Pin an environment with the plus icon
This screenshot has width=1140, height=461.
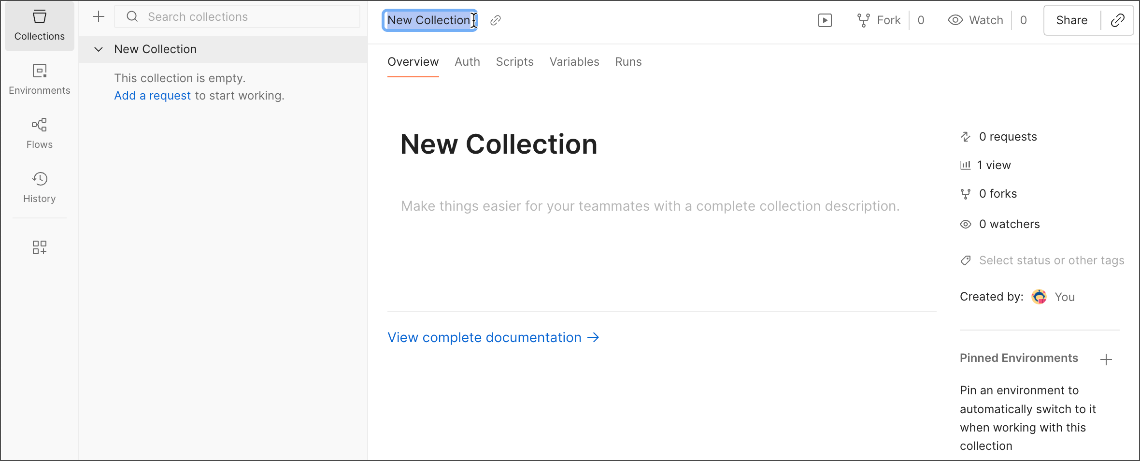1107,359
